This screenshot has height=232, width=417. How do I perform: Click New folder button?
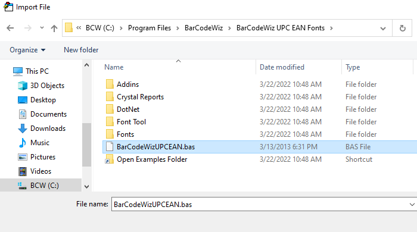[81, 50]
